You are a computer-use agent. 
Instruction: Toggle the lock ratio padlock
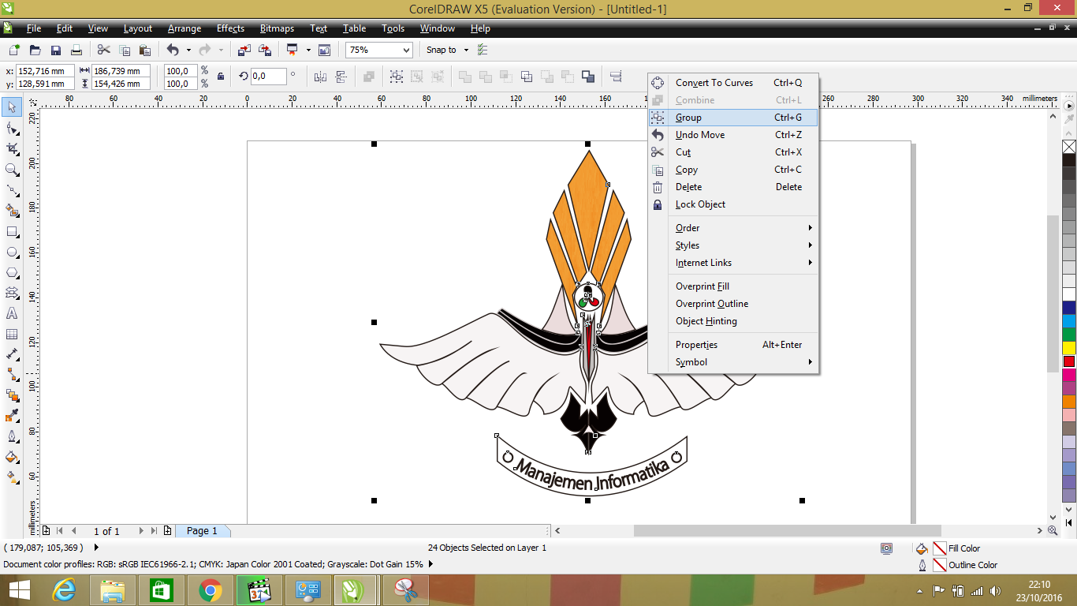[220, 77]
